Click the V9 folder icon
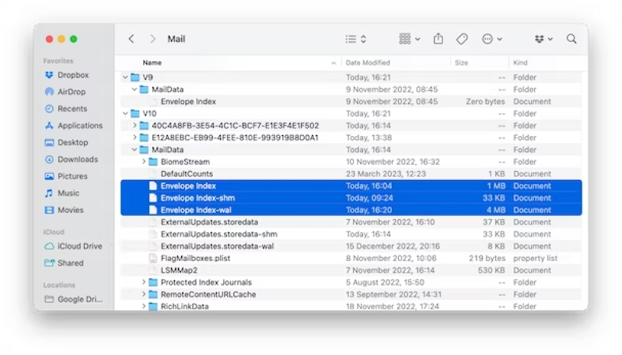 pyautogui.click(x=135, y=77)
